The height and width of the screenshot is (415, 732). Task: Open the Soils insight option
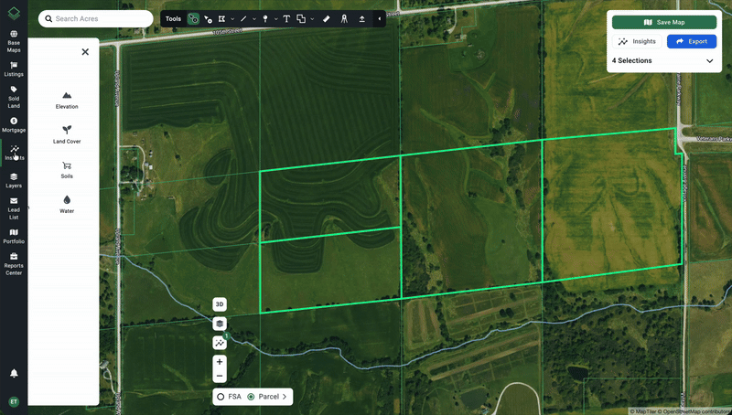67,169
